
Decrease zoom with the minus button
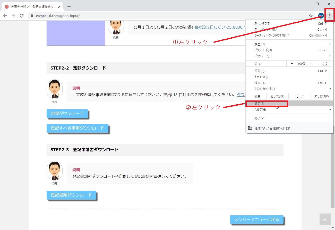coord(292,64)
